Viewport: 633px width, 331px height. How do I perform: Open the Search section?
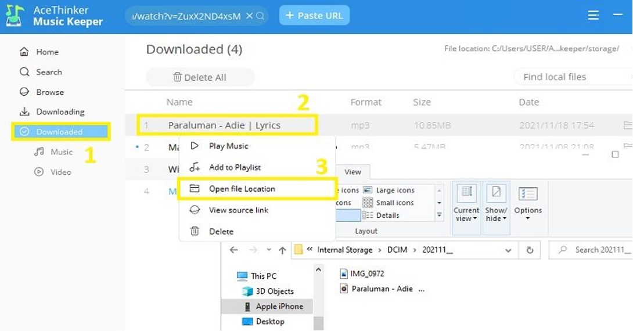(41, 72)
